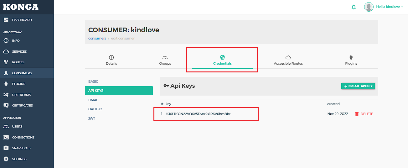The width and height of the screenshot is (408, 168).
Task: Delete the listed API key
Action: 364,114
